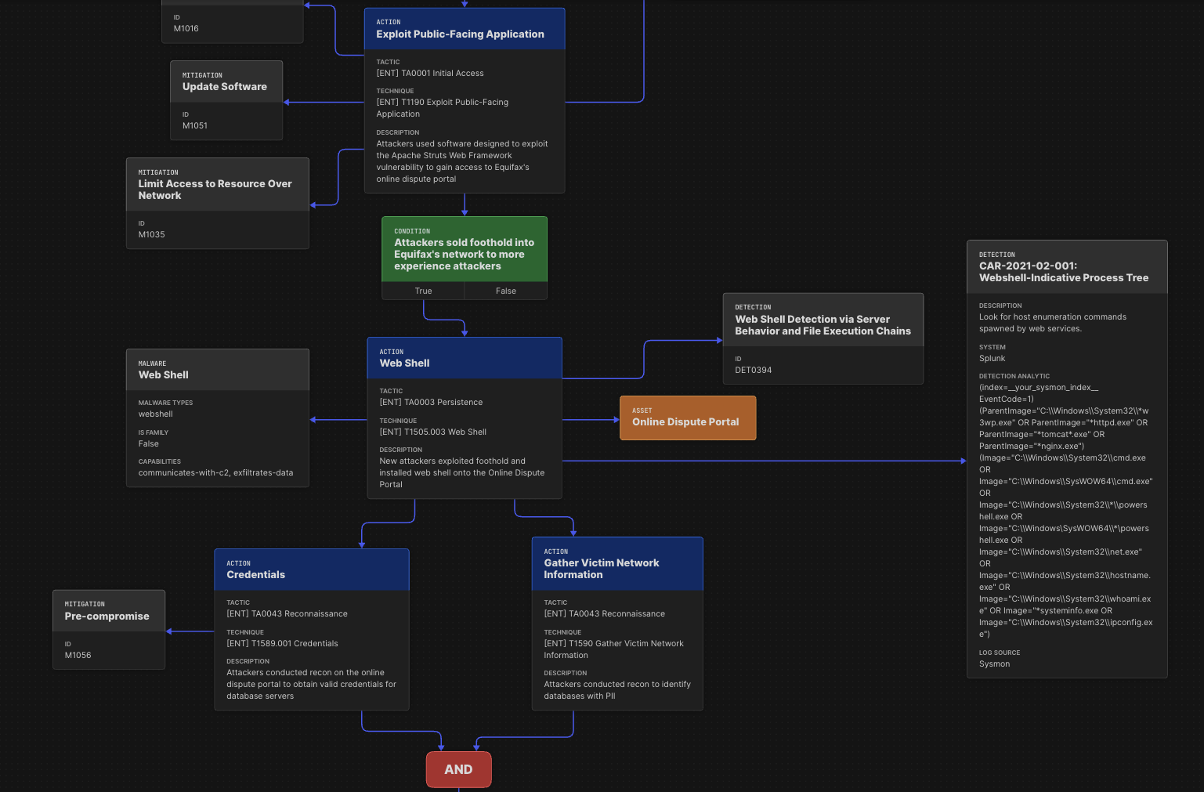Select the M1016 mitigation card
Viewport: 1204px width, 792px height.
(x=232, y=21)
